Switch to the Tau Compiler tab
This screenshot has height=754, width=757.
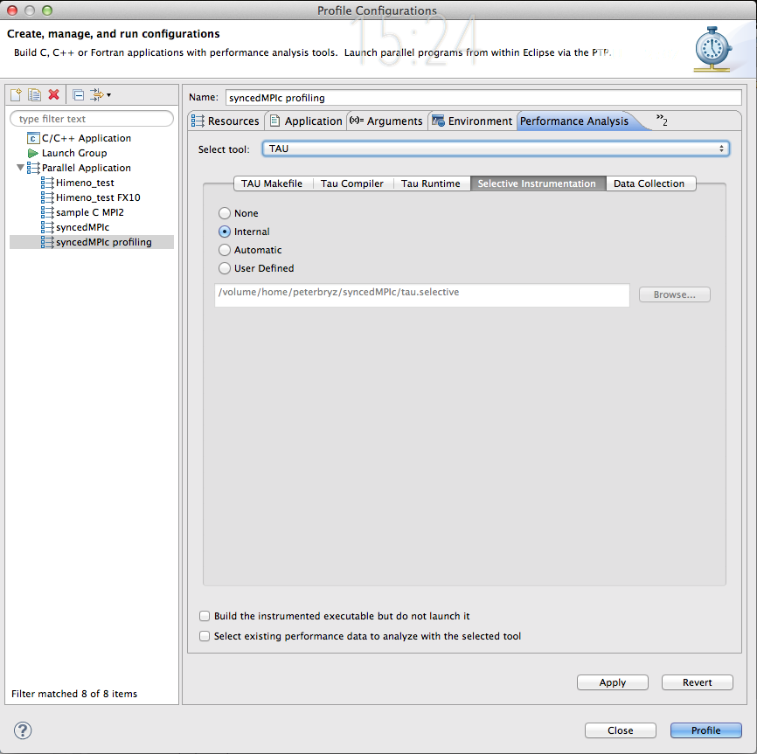click(352, 183)
